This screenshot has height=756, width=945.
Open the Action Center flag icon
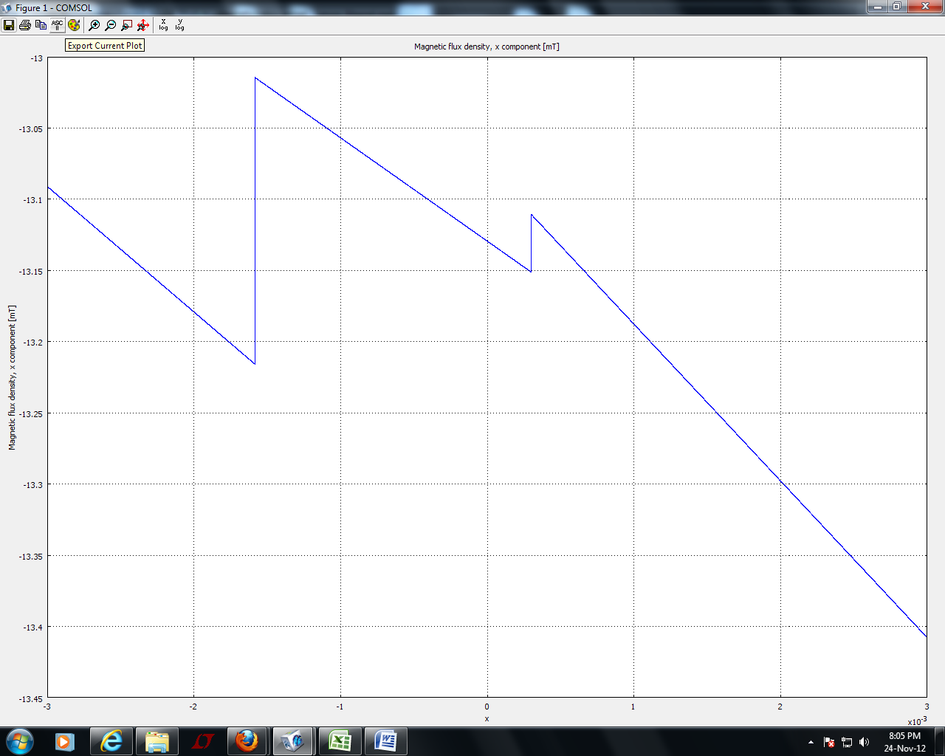[829, 742]
